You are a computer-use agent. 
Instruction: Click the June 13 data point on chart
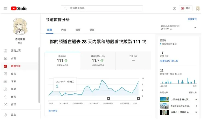pyautogui.click(x=65, y=93)
